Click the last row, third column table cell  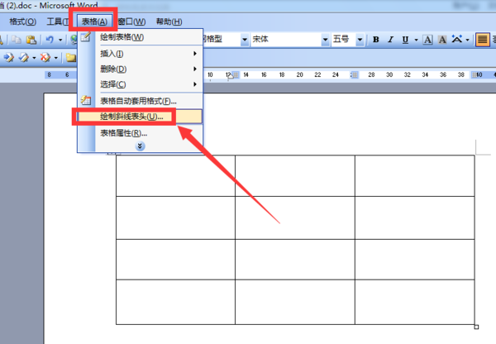click(415, 302)
